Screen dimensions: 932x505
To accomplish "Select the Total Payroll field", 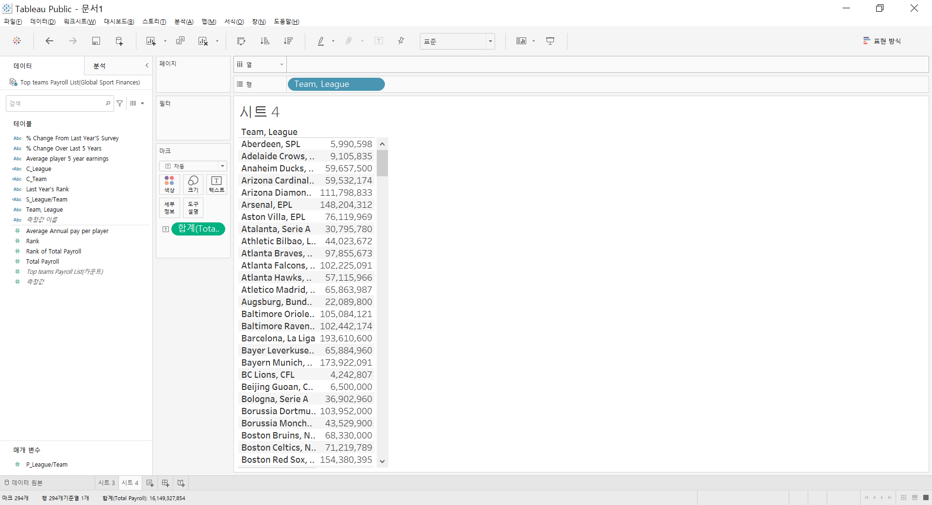I will click(x=43, y=262).
